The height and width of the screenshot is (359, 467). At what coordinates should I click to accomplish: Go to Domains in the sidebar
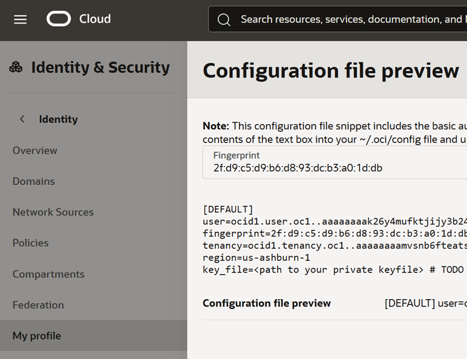[34, 181]
